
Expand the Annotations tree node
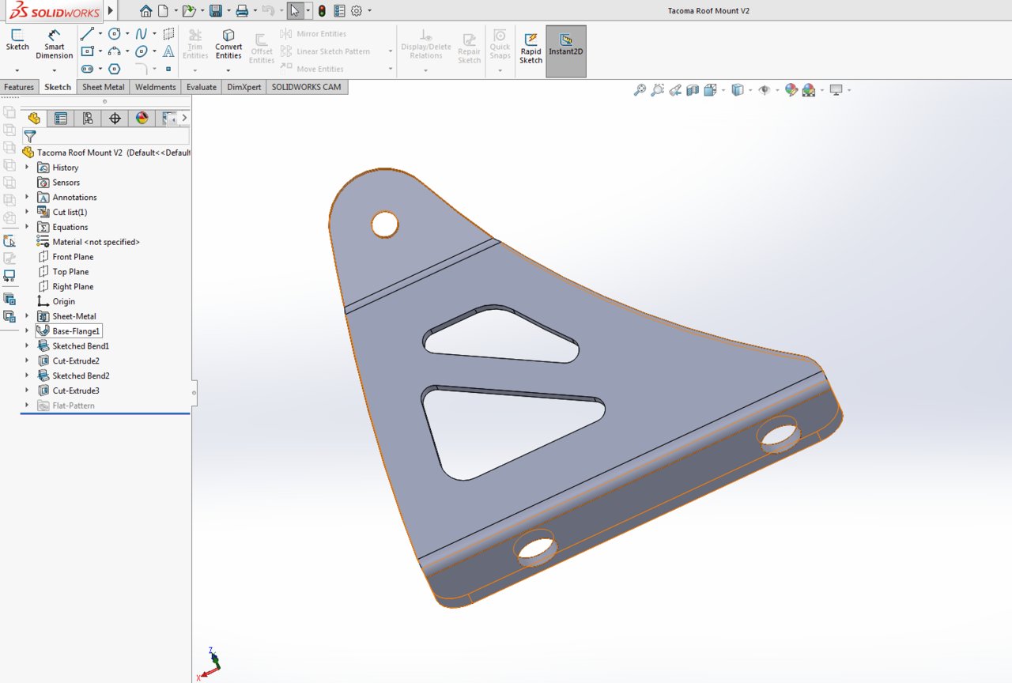click(27, 197)
